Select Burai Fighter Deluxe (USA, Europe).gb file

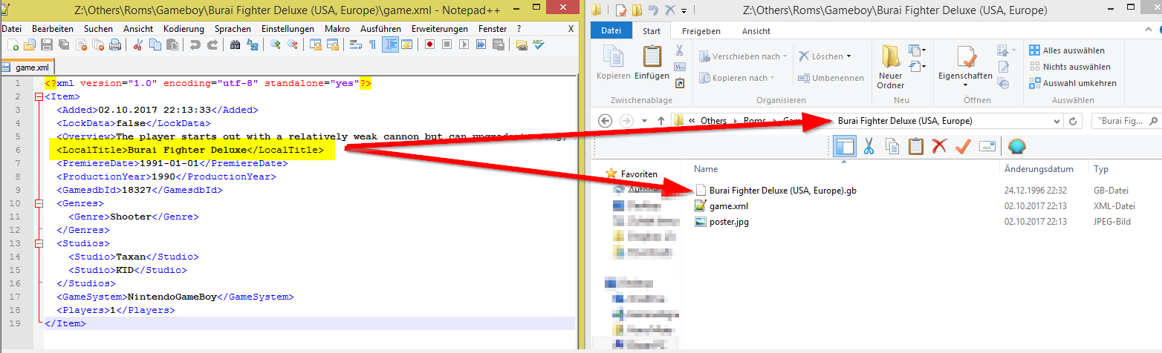tap(775, 190)
